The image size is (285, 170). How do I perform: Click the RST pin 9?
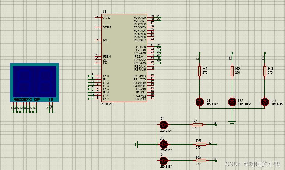[98, 40]
